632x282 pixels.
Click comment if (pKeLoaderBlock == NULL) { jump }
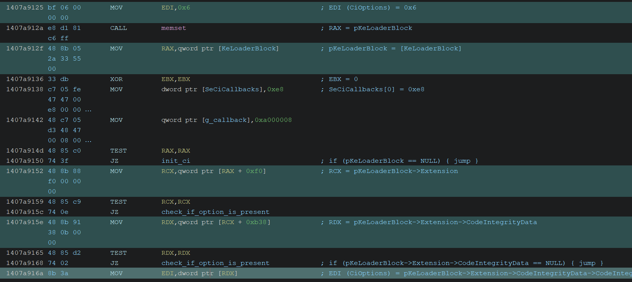tap(404, 161)
